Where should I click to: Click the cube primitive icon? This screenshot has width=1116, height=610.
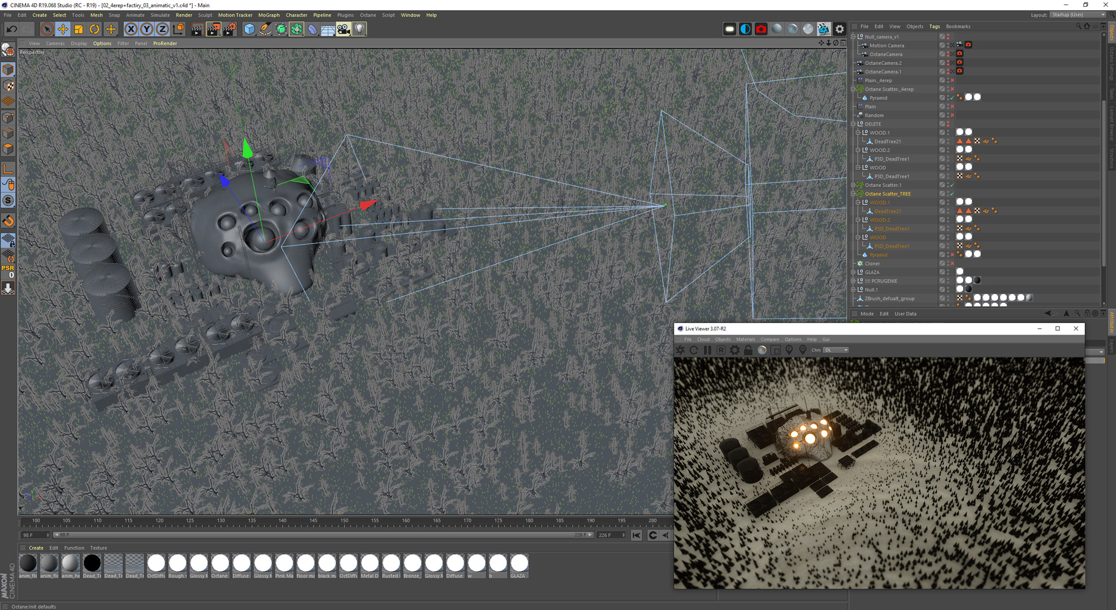[249, 29]
